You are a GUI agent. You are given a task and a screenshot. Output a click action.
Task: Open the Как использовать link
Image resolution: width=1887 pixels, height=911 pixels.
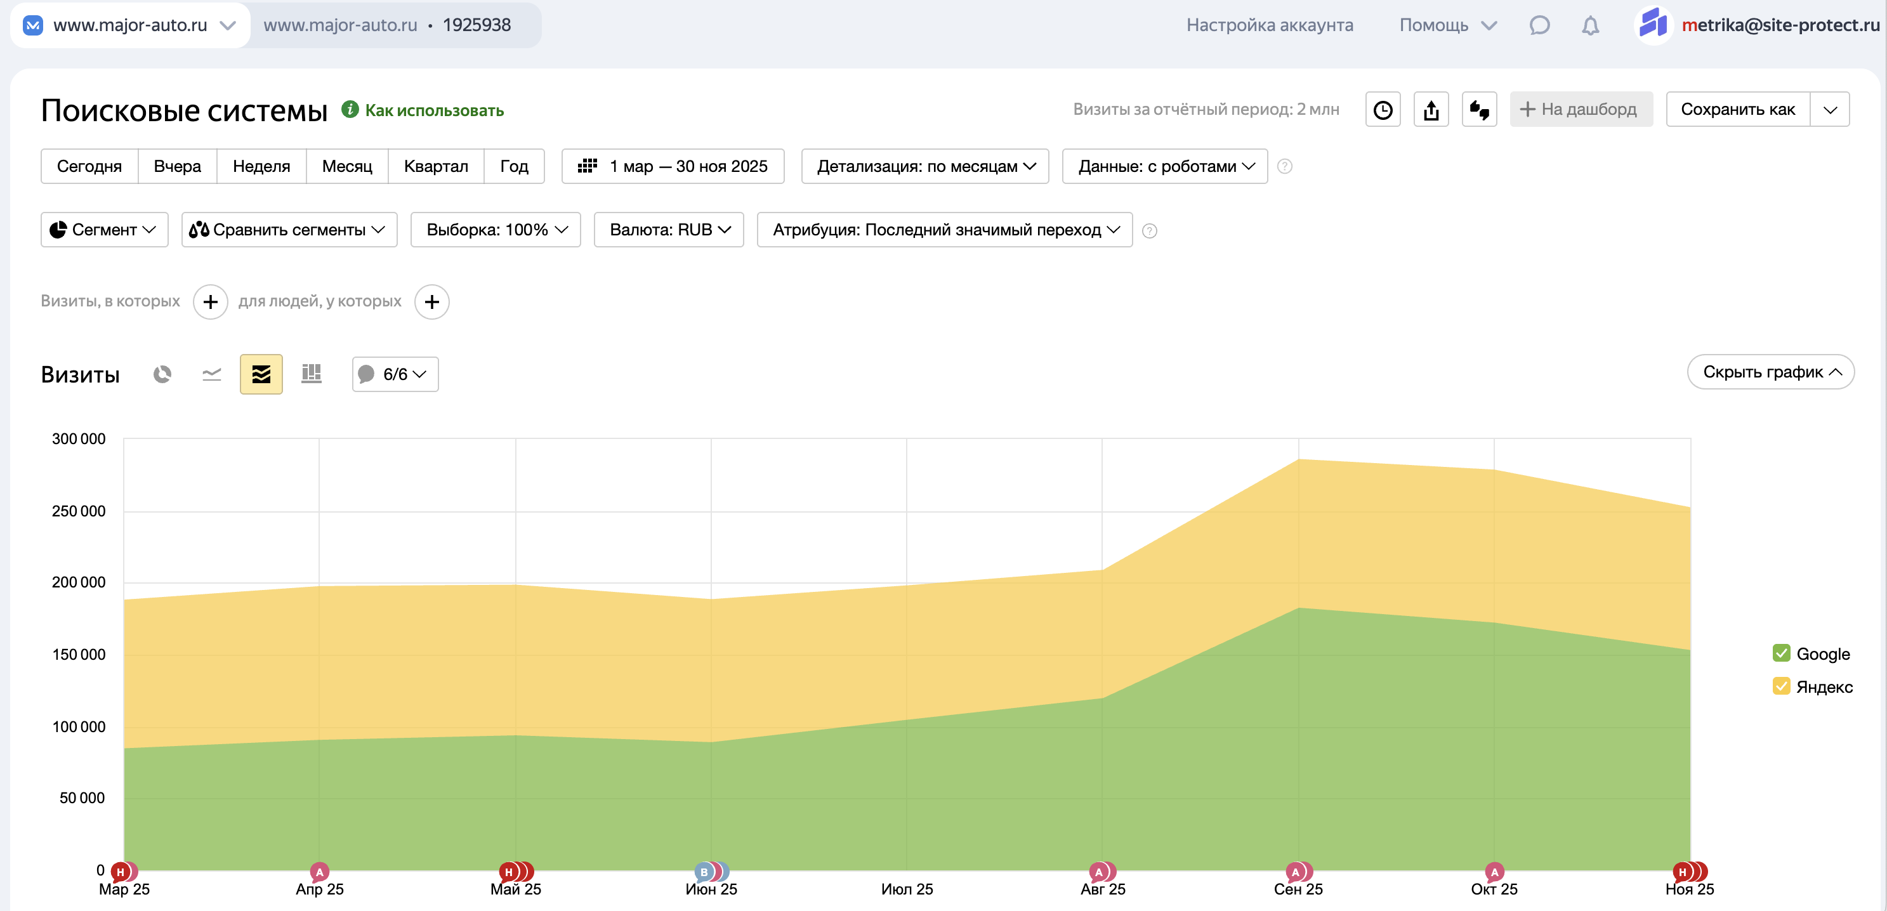pos(435,110)
